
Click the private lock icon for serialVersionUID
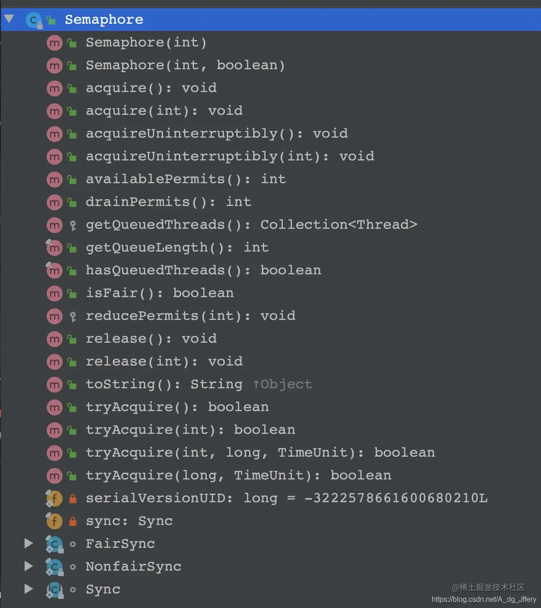[x=72, y=498]
